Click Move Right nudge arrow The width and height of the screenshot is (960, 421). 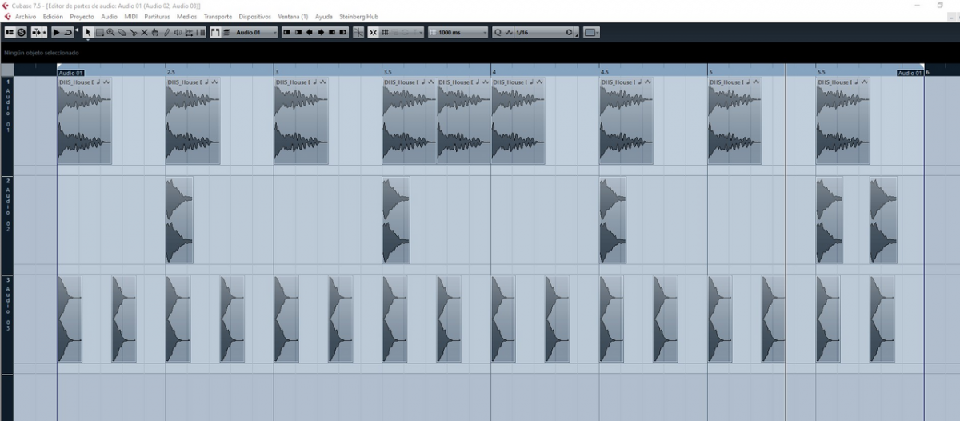[321, 32]
